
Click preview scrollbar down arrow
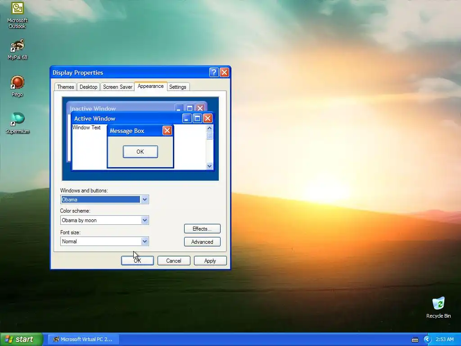(x=210, y=166)
